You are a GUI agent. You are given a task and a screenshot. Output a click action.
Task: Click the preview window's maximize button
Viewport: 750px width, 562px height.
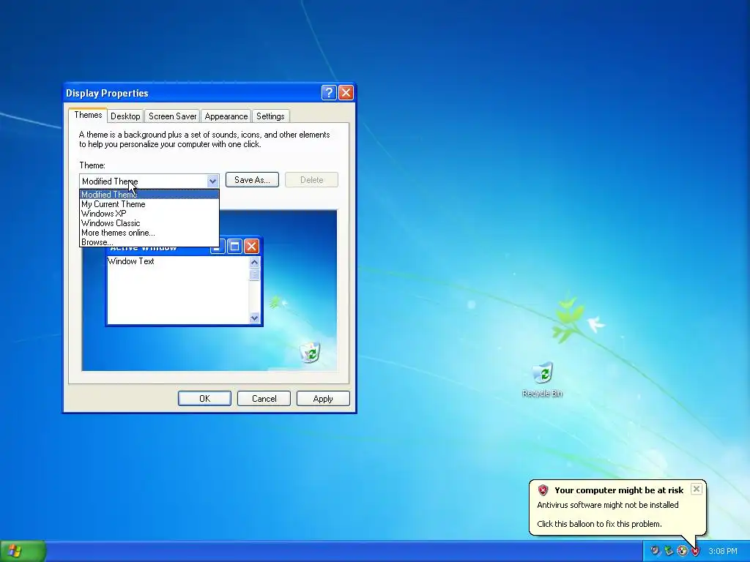(234, 247)
